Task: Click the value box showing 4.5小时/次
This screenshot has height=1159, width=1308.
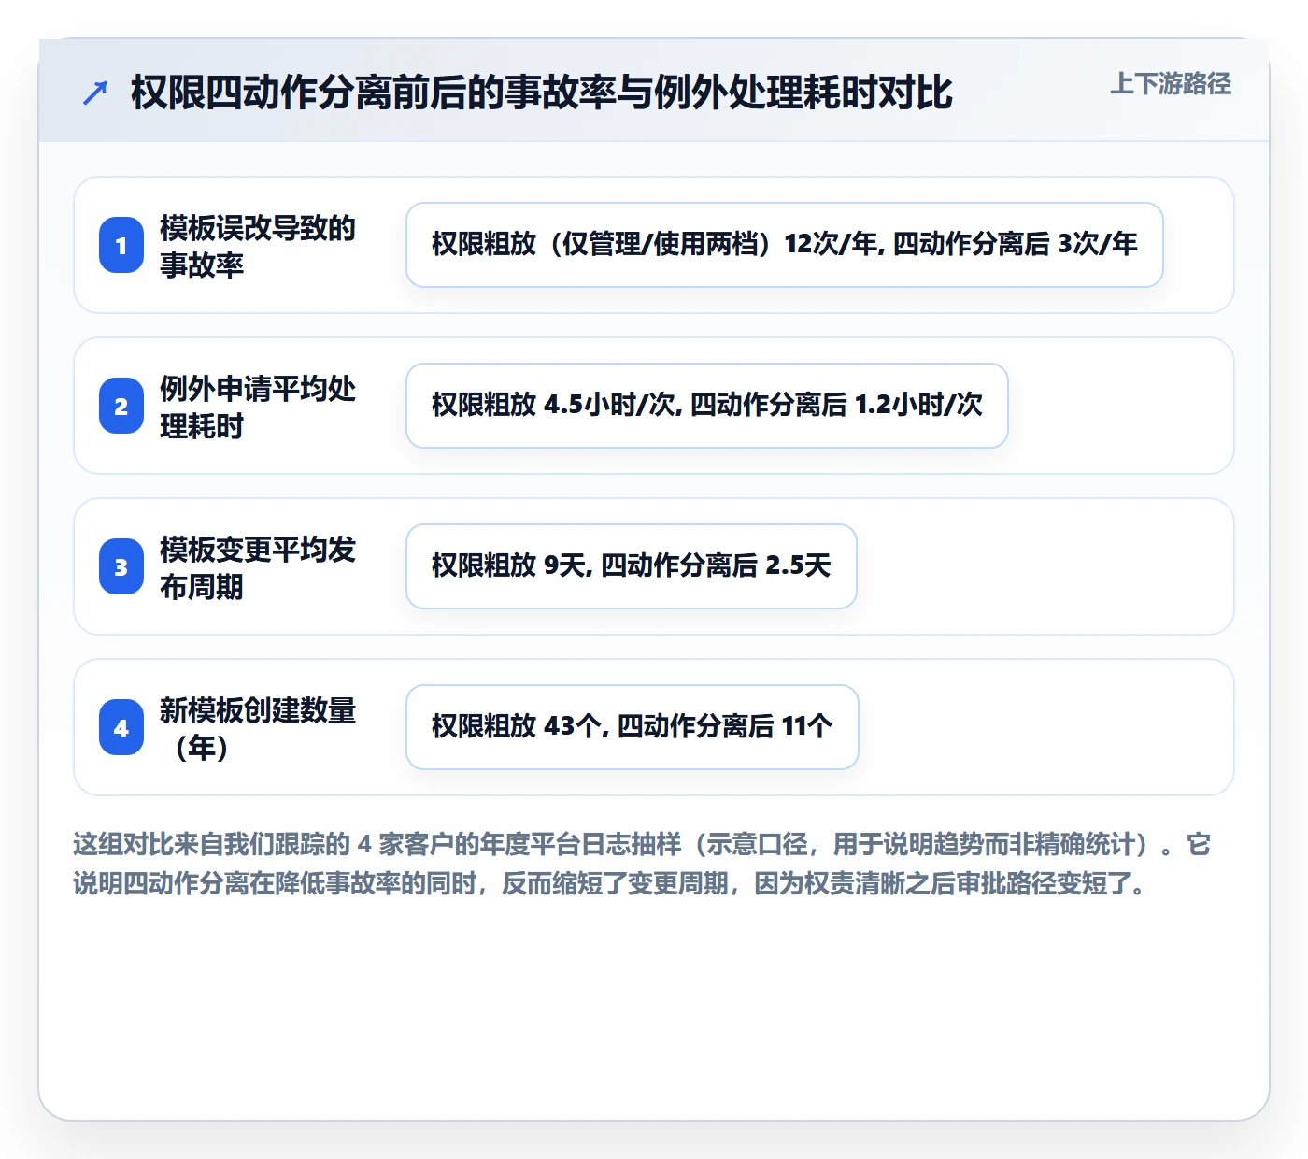Action: (707, 406)
